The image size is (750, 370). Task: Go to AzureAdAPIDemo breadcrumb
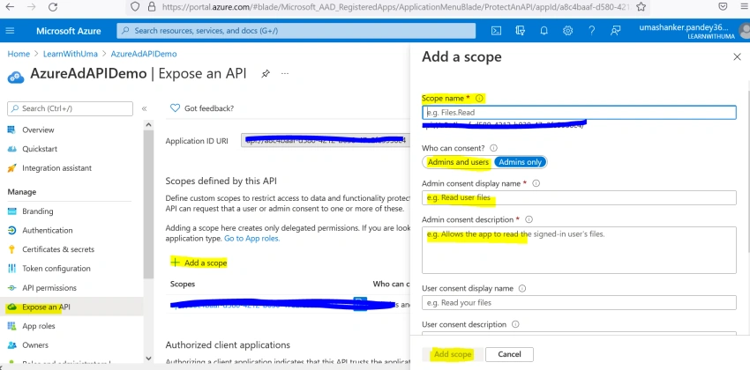tap(144, 54)
